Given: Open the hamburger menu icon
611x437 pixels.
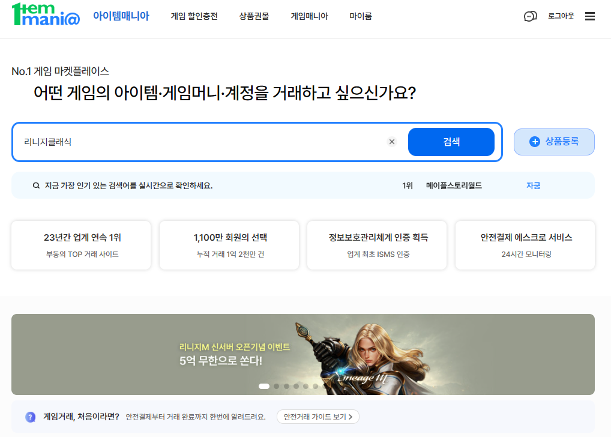Looking at the screenshot, I should (590, 16).
